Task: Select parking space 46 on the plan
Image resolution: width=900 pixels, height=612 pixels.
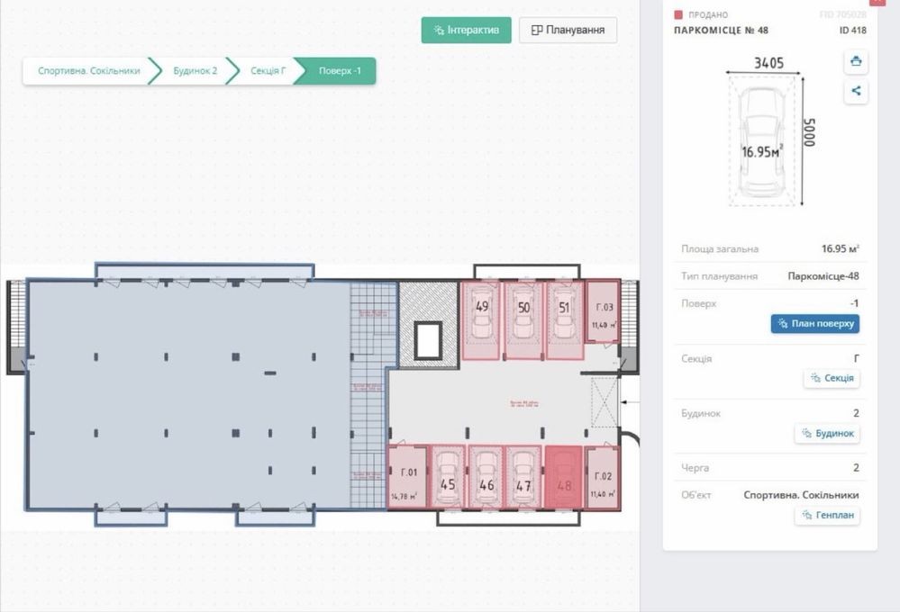Action: point(486,477)
